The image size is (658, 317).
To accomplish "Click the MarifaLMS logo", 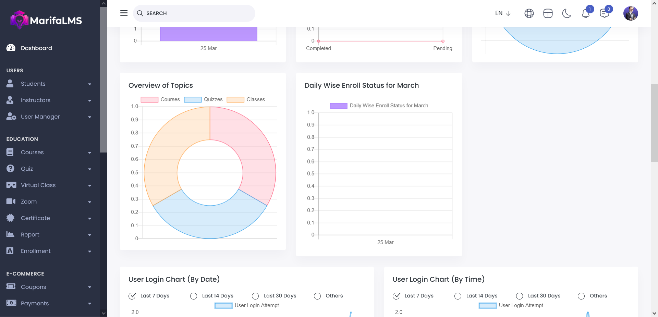I will click(46, 20).
